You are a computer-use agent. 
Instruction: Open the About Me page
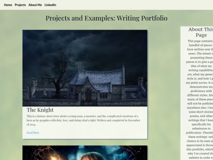click(35, 5)
